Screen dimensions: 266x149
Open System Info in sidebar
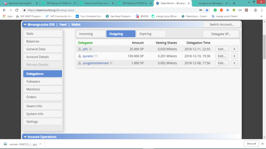click(42, 114)
